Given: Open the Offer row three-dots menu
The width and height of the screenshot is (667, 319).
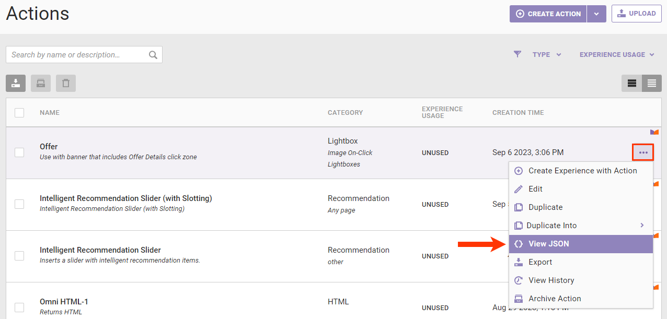Looking at the screenshot, I should [643, 152].
